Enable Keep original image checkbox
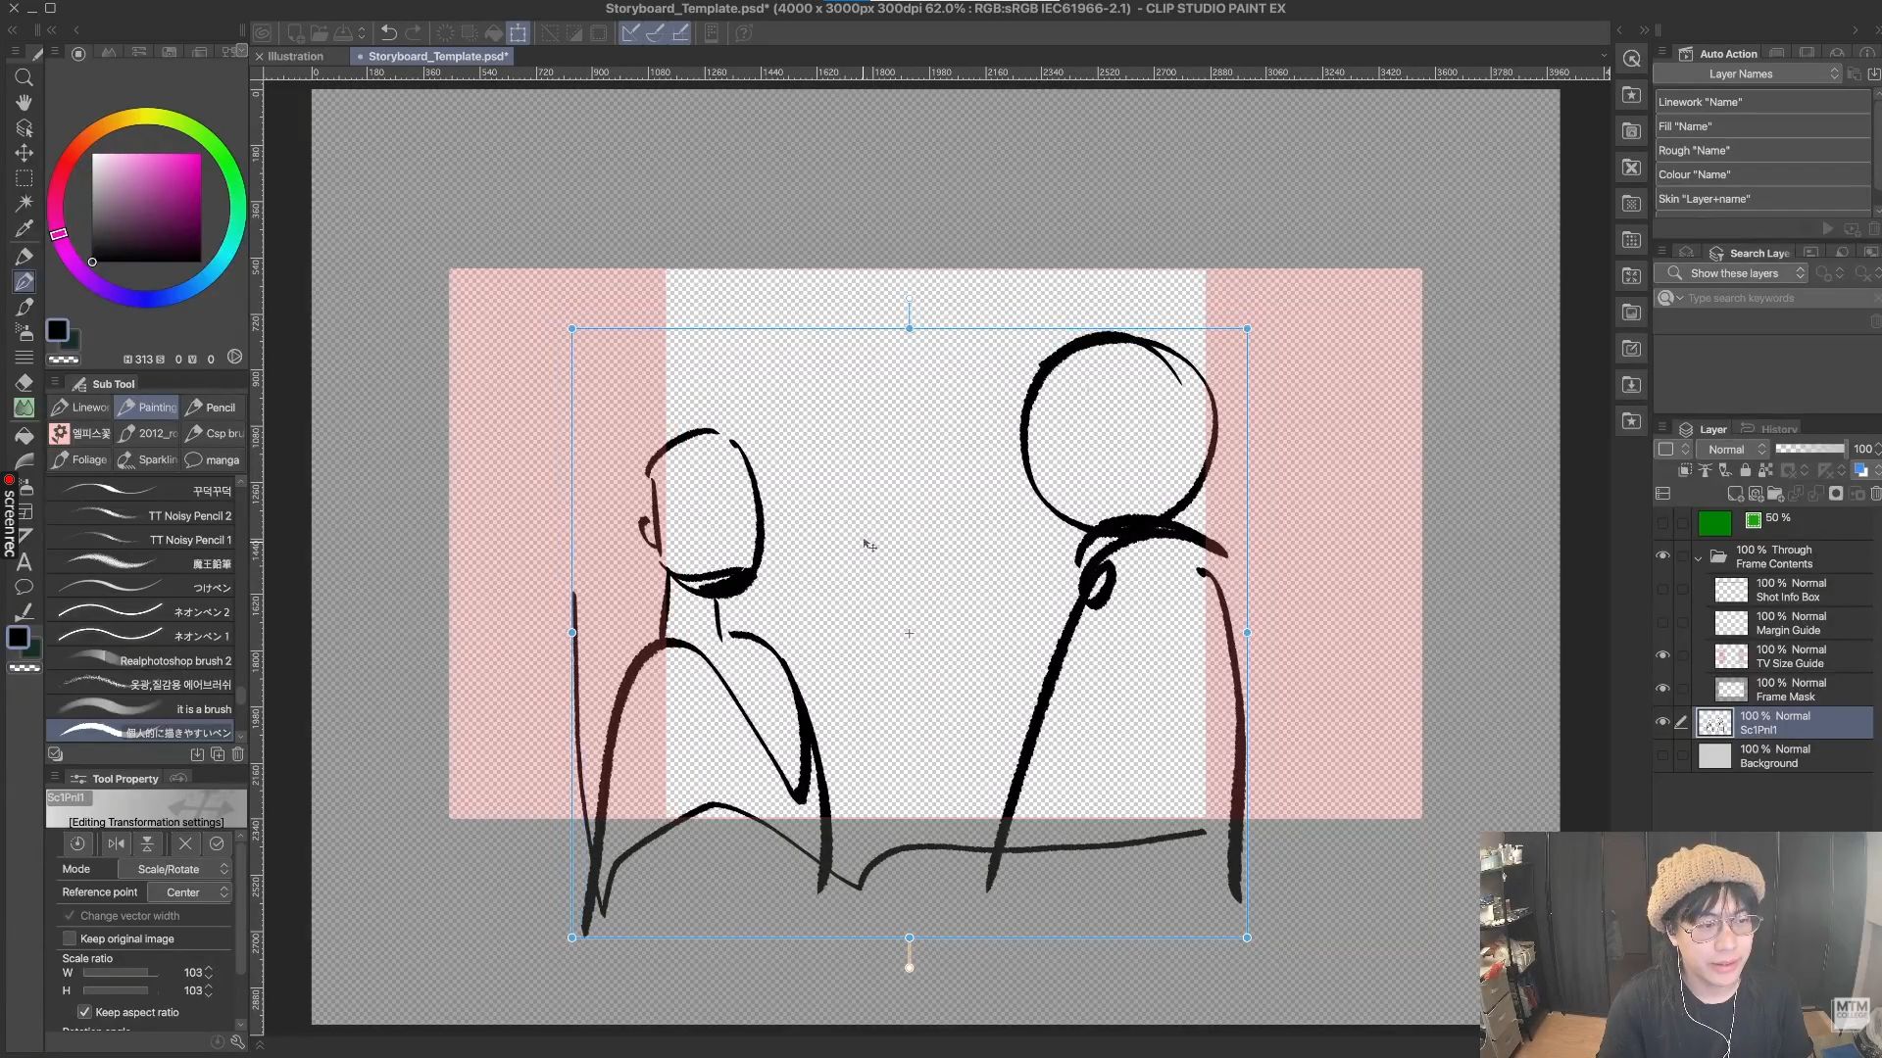 click(x=70, y=938)
